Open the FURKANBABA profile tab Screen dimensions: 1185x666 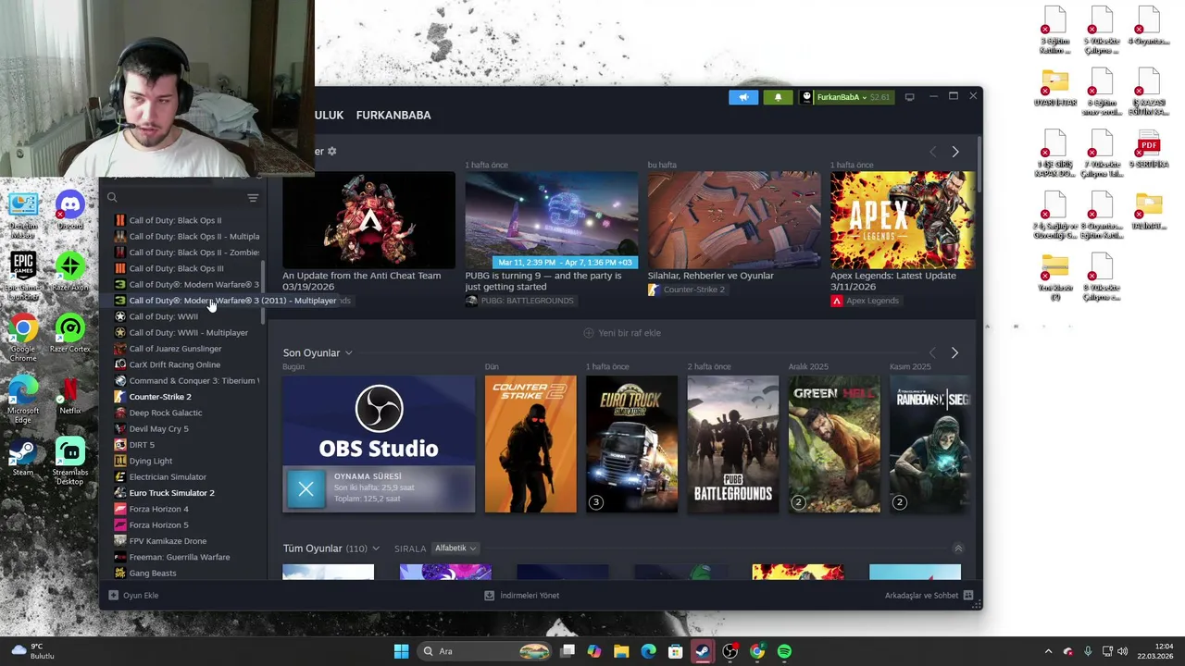pos(393,115)
